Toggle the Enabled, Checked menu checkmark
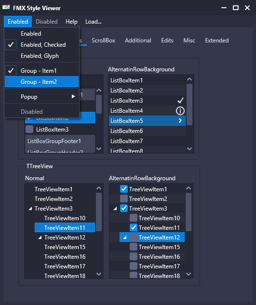 tap(11, 45)
